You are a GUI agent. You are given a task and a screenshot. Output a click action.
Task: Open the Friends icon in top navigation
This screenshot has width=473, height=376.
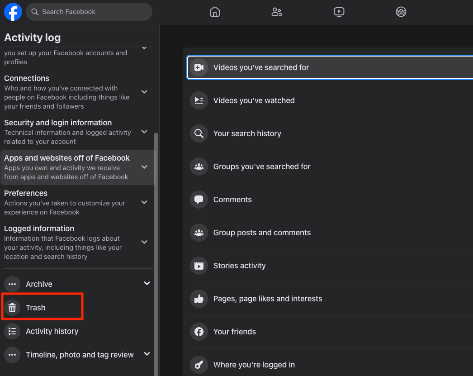click(x=277, y=12)
